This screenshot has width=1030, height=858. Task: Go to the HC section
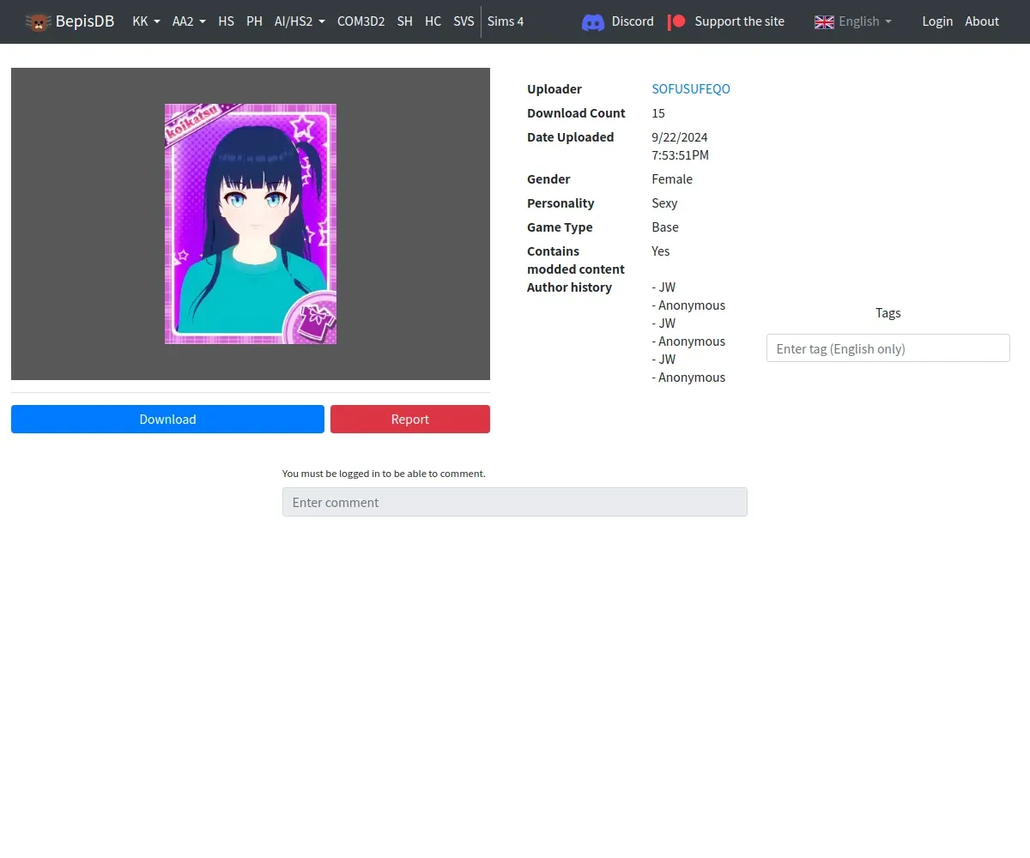tap(433, 21)
